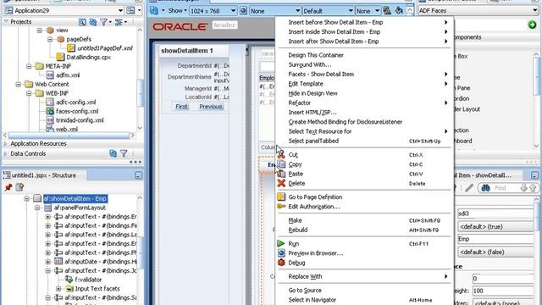Choose Copy from the context menu

click(364, 164)
